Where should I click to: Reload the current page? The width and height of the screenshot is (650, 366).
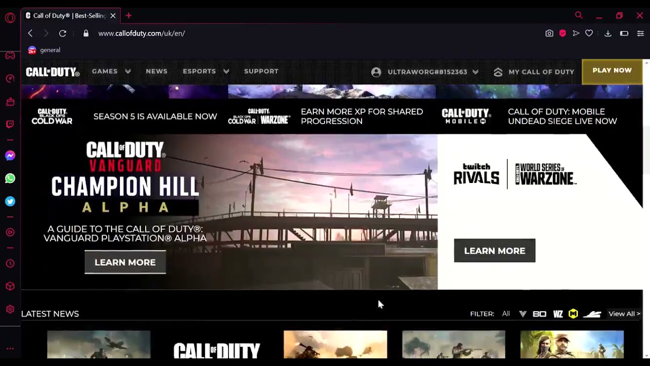(x=62, y=33)
